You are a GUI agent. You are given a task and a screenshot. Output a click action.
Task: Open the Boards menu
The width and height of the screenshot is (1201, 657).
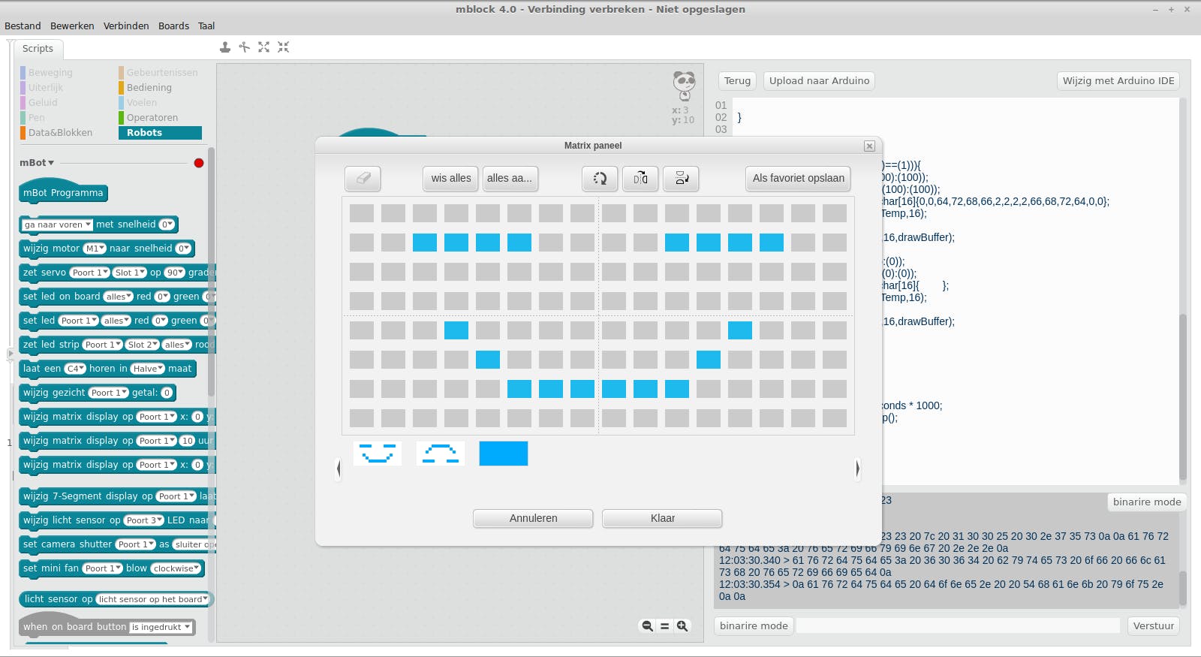(173, 26)
